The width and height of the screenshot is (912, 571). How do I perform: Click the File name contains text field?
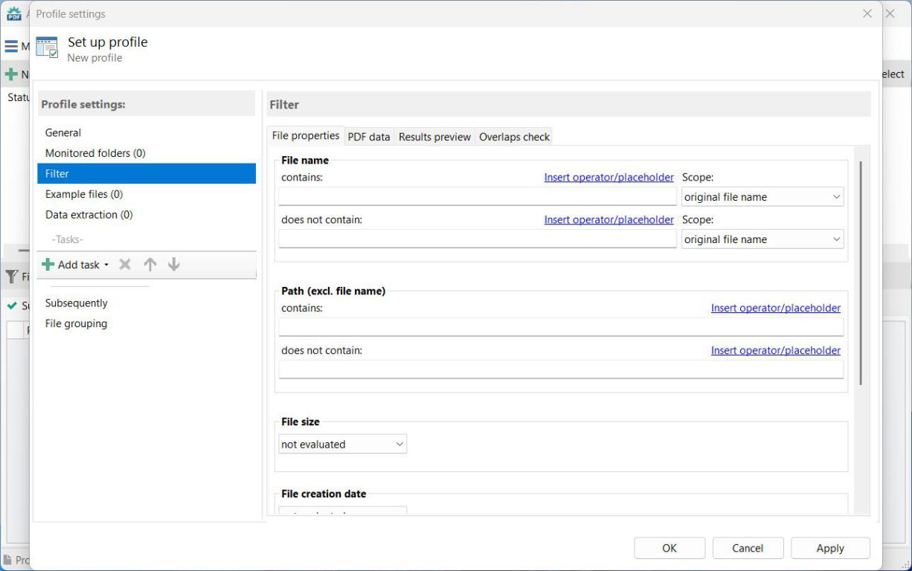[477, 197]
